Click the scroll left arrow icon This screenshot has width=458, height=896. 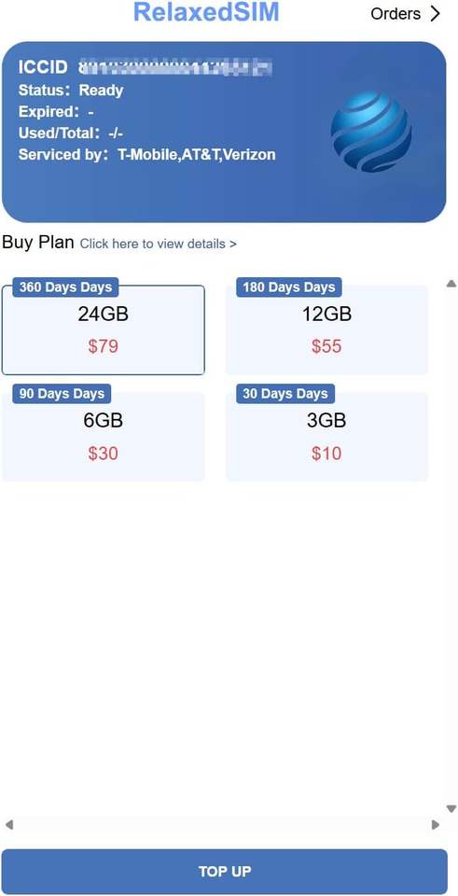(8, 824)
